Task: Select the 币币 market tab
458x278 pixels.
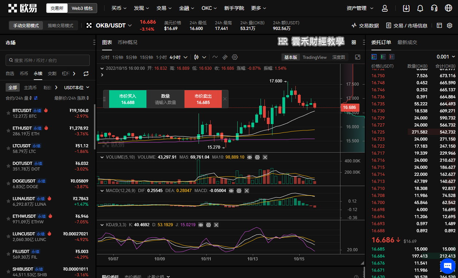Action: pyautogui.click(x=24, y=74)
